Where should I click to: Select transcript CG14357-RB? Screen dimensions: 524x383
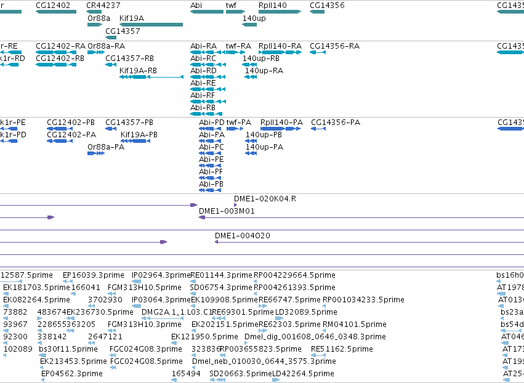(x=111, y=65)
